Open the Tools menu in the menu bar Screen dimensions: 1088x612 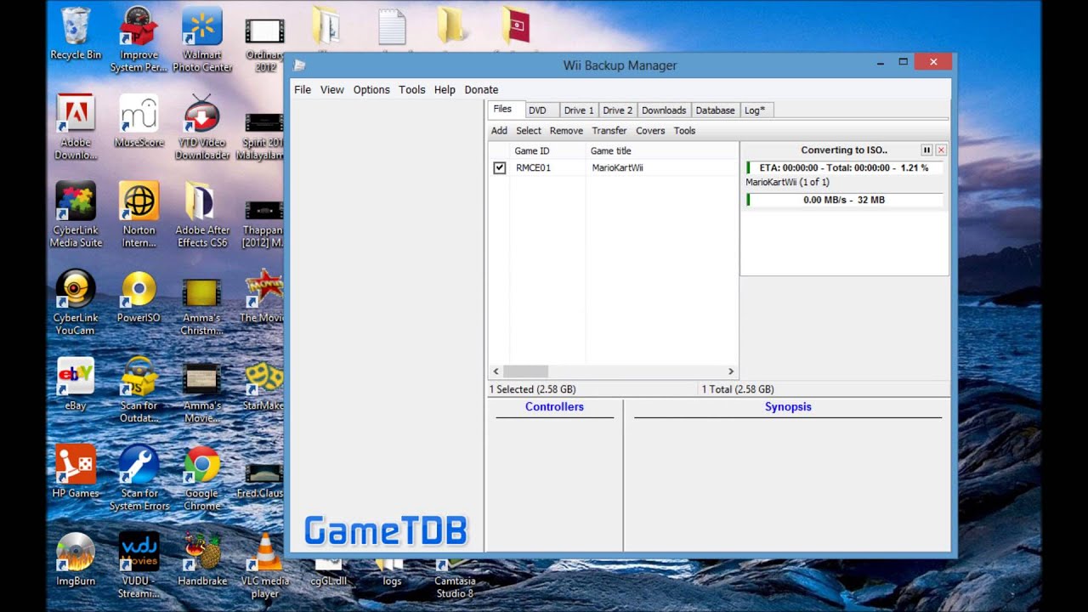click(x=412, y=90)
